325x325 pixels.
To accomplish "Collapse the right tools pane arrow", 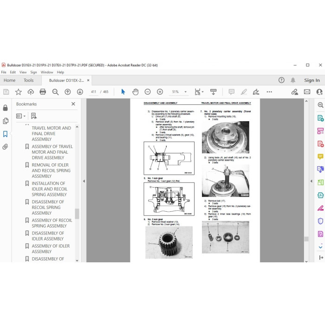I will (x=312, y=181).
